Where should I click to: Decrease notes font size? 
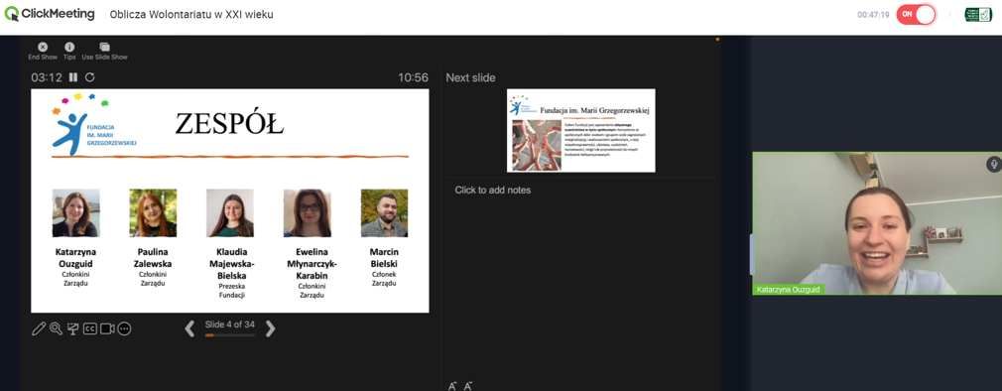coord(468,386)
